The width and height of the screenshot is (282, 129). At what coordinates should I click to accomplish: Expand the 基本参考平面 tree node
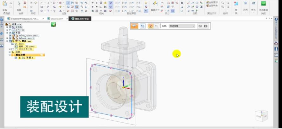[x=10, y=49]
